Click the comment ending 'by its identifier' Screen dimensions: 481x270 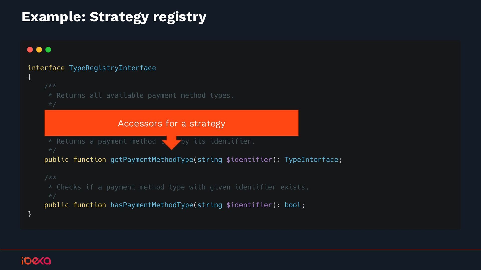tap(217, 141)
